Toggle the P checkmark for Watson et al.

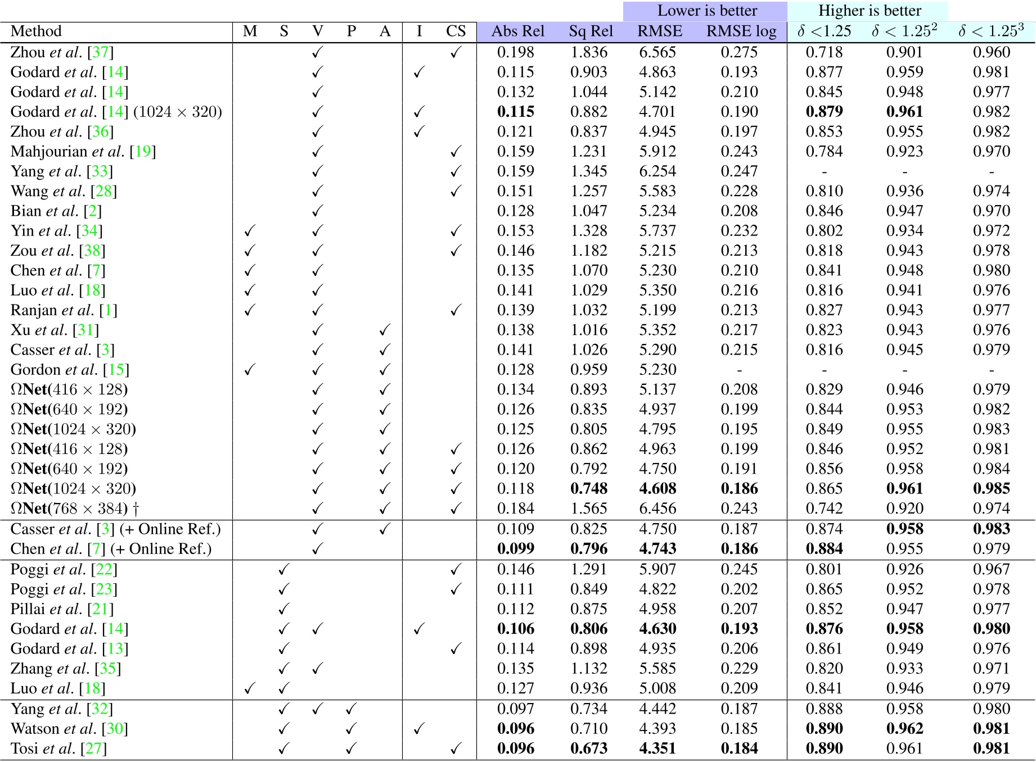click(350, 729)
